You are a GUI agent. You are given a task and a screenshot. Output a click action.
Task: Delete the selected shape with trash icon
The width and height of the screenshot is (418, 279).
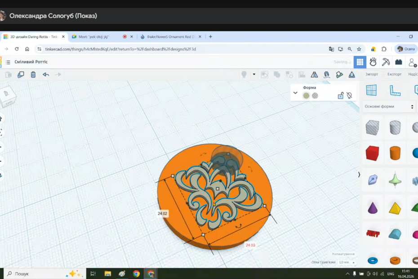(33, 75)
